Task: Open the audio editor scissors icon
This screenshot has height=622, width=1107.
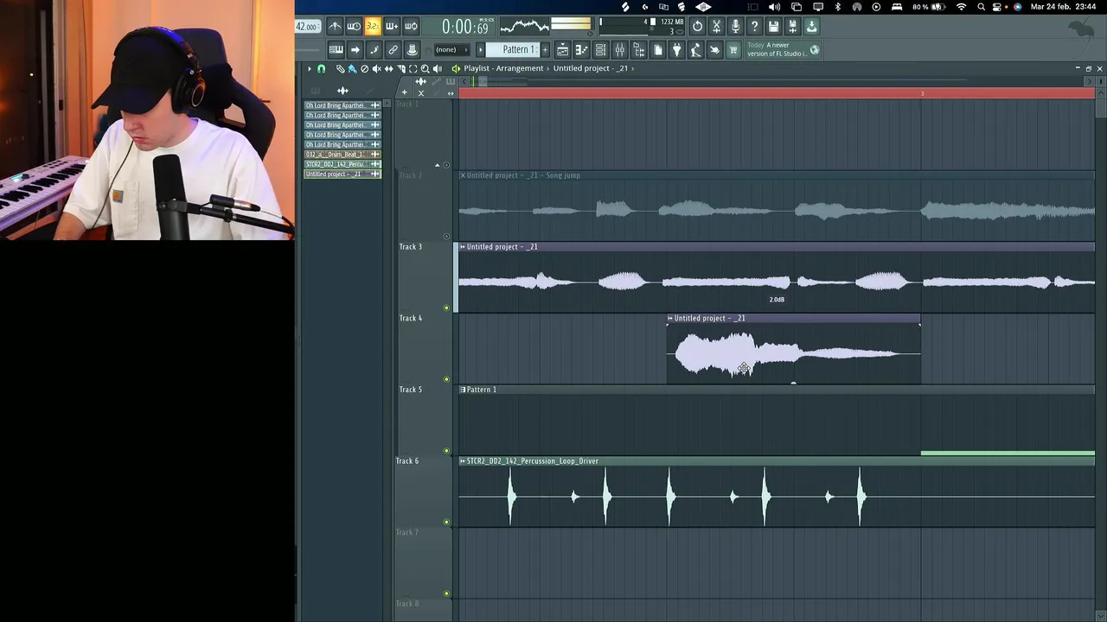Action: 716,27
